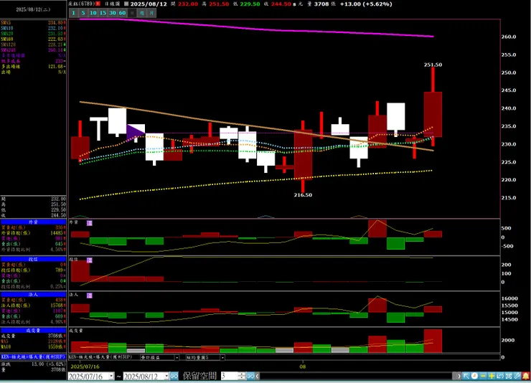
Task: Click the 2025/07/16 label on the time axis
Action: pyautogui.click(x=85, y=367)
